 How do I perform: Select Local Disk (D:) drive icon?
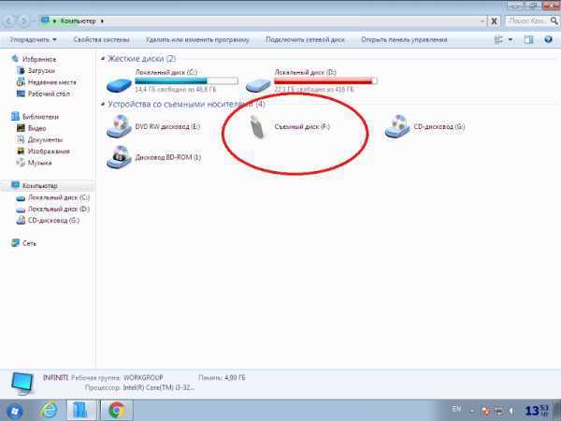click(x=258, y=85)
